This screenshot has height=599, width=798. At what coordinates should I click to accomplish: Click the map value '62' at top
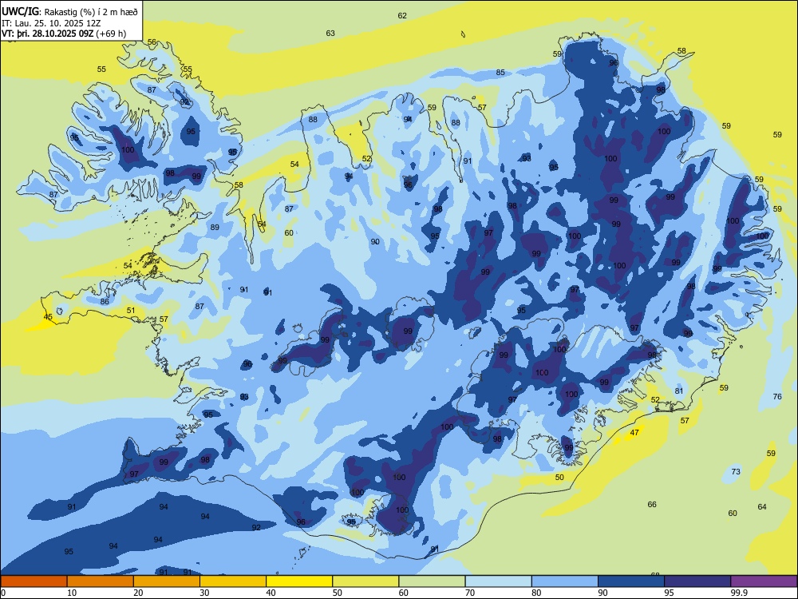402,16
